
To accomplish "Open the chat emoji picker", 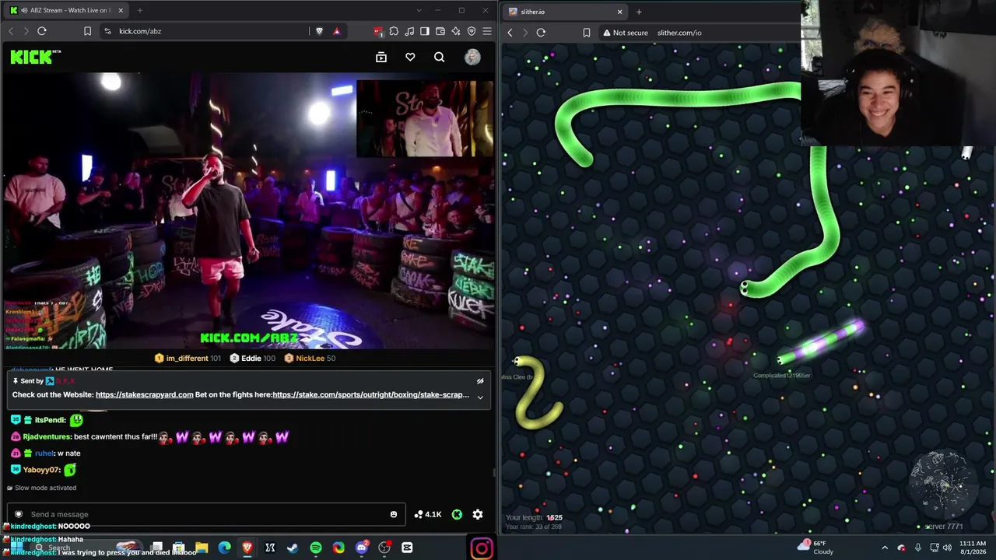I will 394,514.
